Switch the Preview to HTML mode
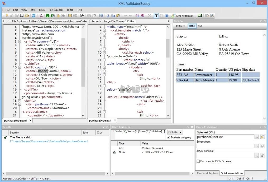Screen dimensions: 268x182 click(x=192, y=26)
